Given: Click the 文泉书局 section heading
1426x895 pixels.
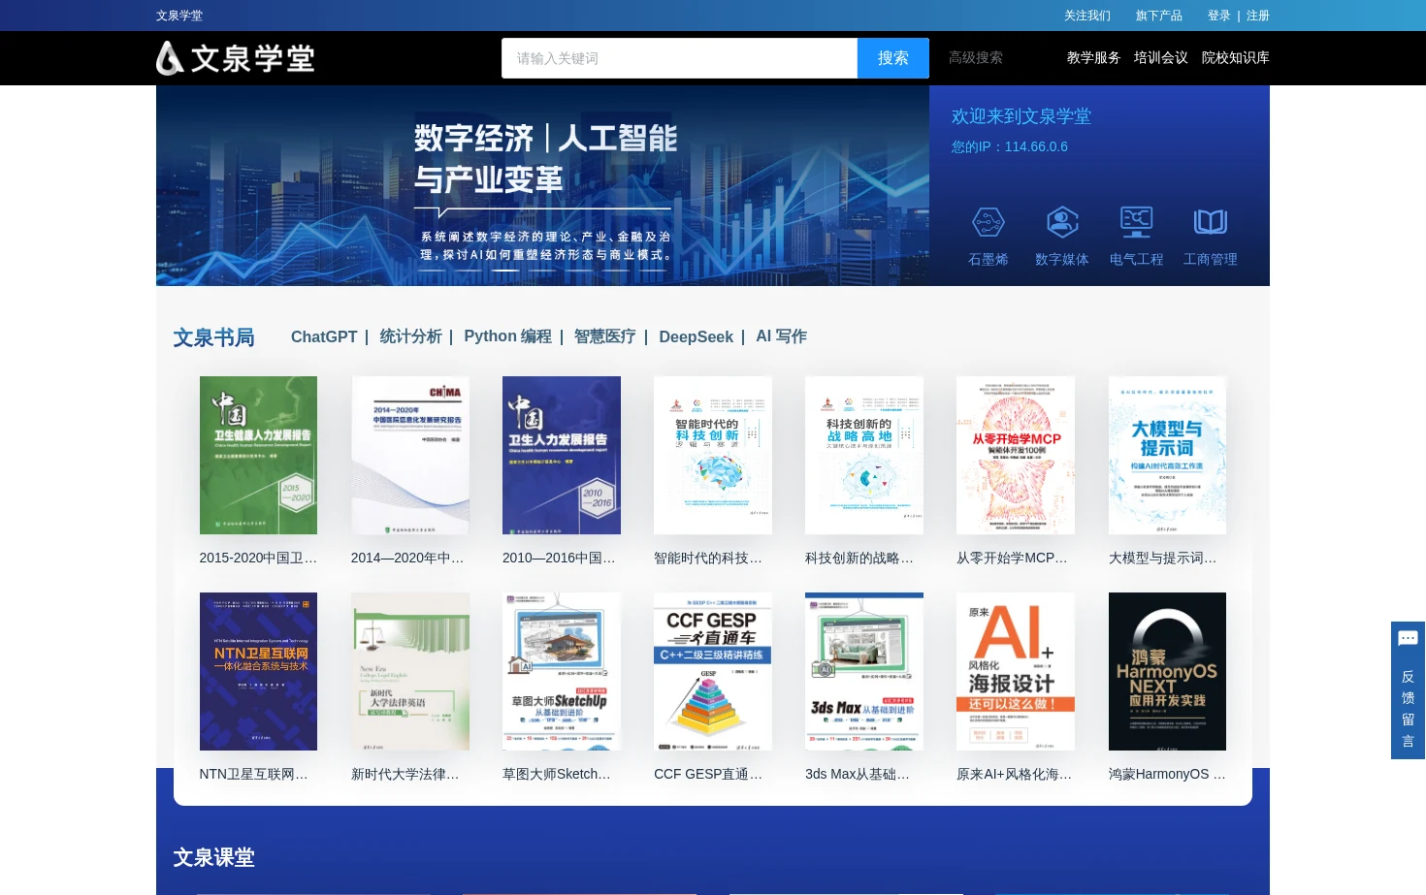Looking at the screenshot, I should pyautogui.click(x=213, y=337).
